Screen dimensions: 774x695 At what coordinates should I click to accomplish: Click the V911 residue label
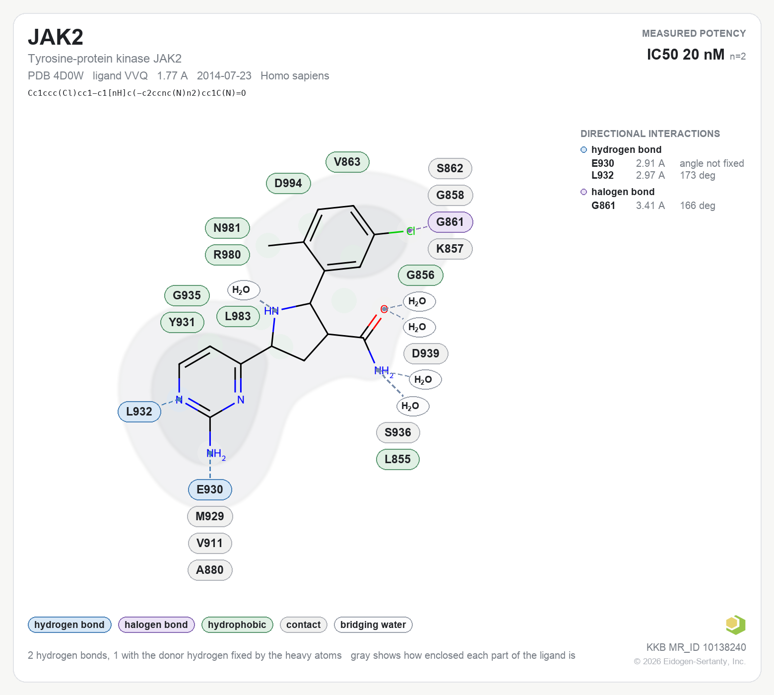click(x=210, y=543)
